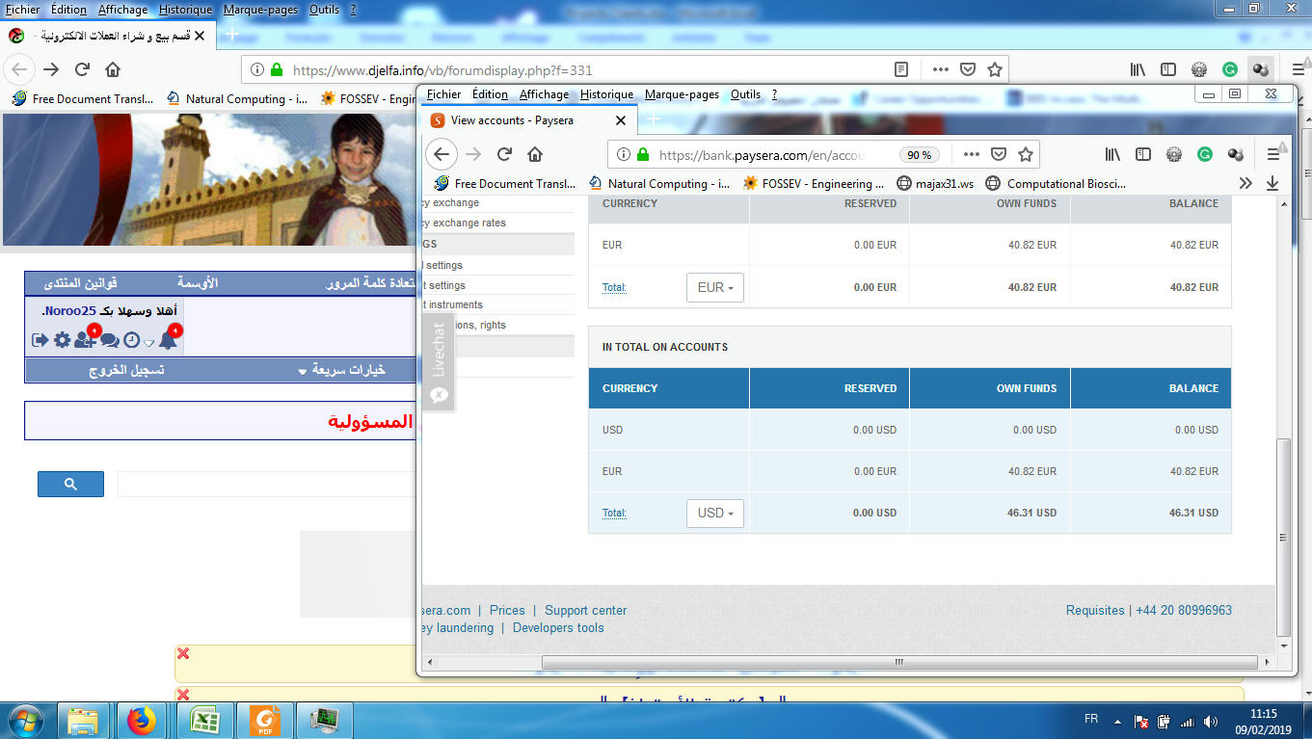Open USD total currency dropdown

click(715, 513)
